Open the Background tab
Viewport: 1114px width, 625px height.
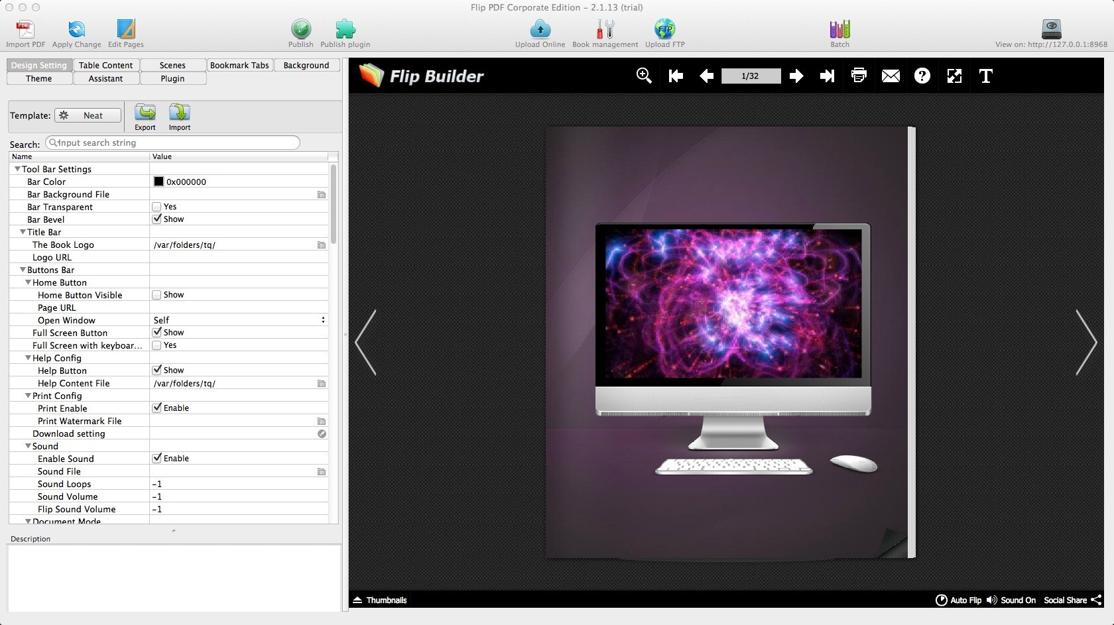click(x=306, y=65)
